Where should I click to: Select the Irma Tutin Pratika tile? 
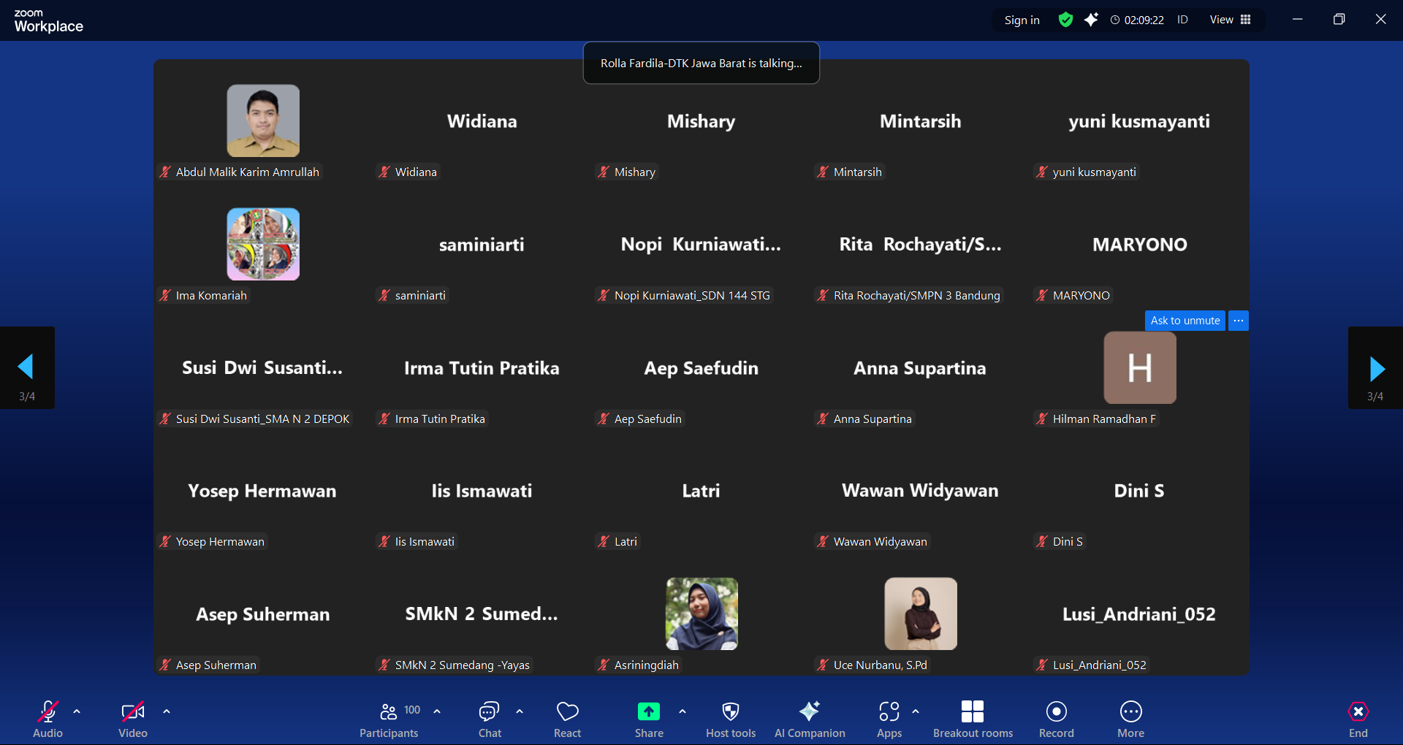point(482,368)
